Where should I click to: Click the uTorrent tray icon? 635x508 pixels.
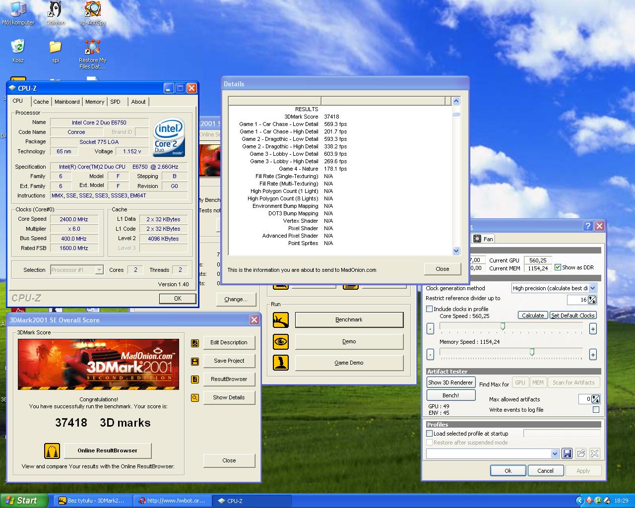598,501
